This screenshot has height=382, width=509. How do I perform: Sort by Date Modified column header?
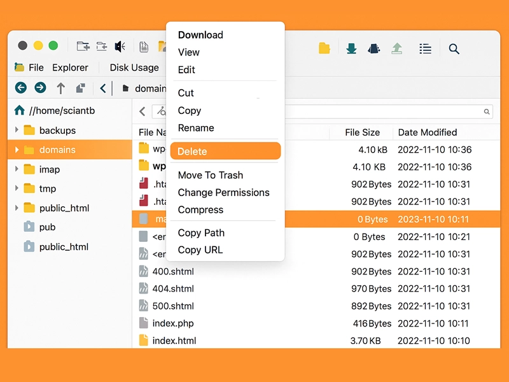click(428, 132)
